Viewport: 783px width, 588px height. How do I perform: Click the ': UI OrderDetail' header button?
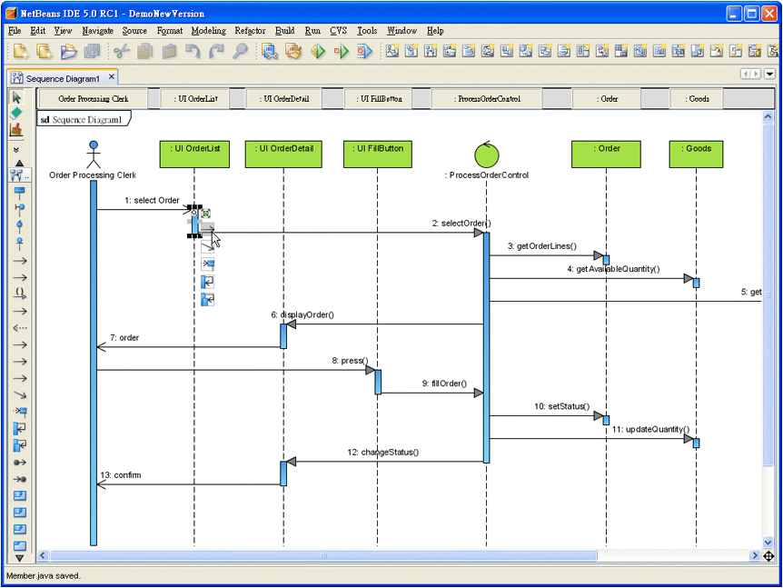tap(283, 99)
